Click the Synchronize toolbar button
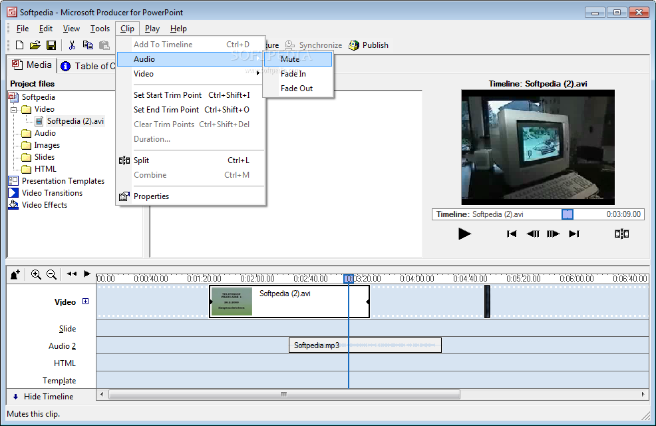The image size is (656, 426). pos(313,45)
